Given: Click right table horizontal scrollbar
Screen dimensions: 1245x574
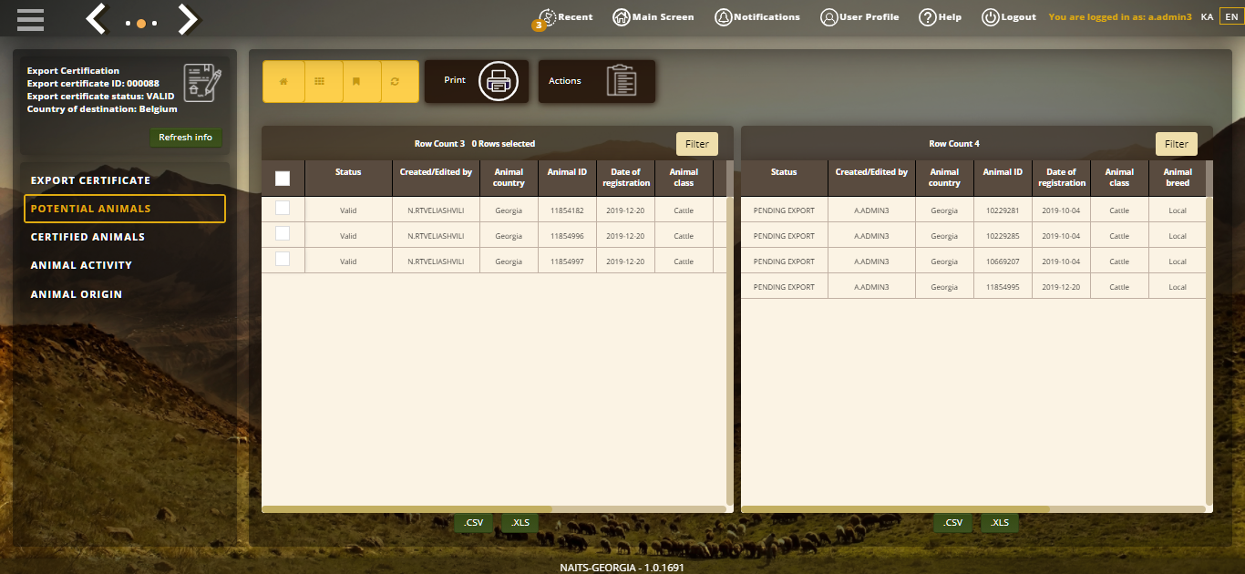Looking at the screenshot, I should [896, 509].
